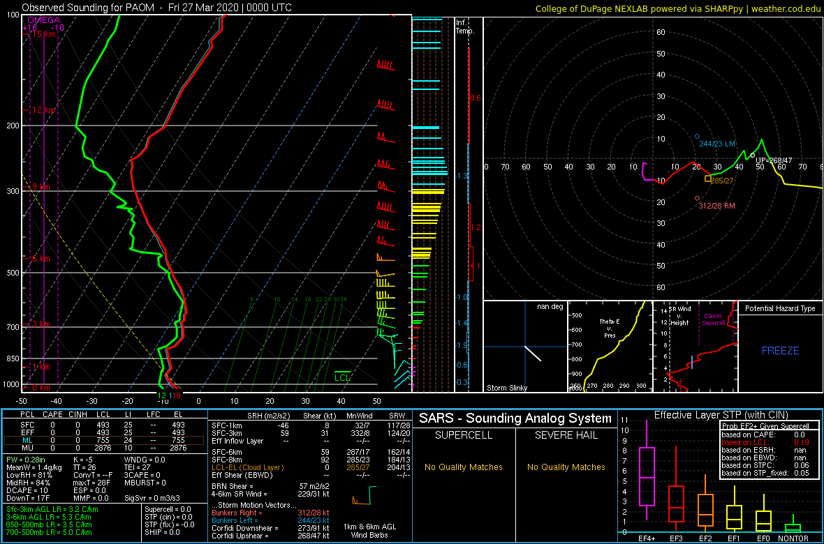The height and width of the screenshot is (544, 824).
Task: Click the 6 km height label
Action: click(41, 259)
